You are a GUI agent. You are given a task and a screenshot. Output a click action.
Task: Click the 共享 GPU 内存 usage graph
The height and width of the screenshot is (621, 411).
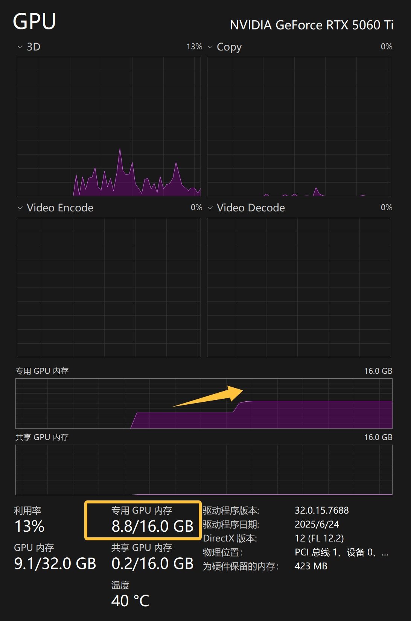coord(204,470)
